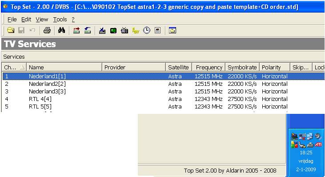
Task: Click the blue arrow receiver transfer icon
Action: pyautogui.click(x=88, y=31)
